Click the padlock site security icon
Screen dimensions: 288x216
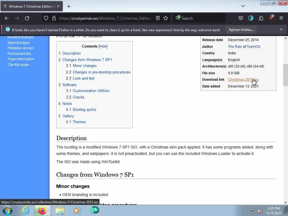click(54, 18)
